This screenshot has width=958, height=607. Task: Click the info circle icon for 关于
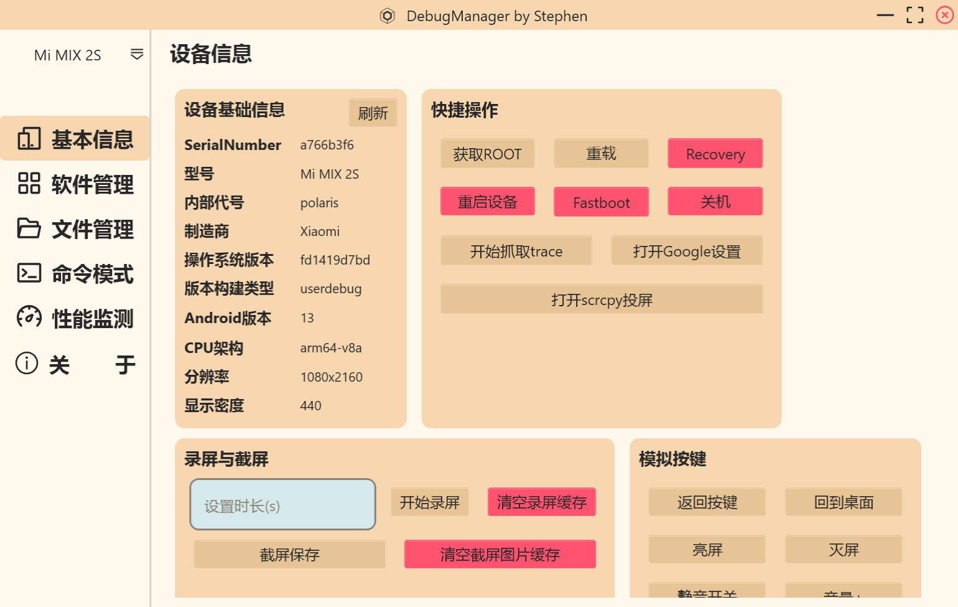point(27,363)
